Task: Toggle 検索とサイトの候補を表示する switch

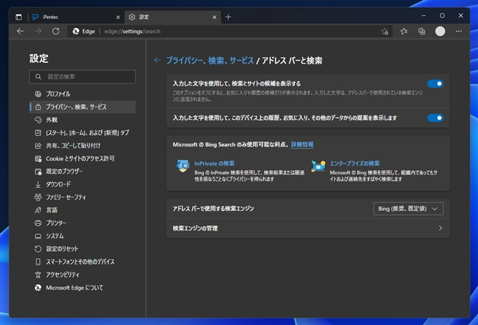Action: [435, 84]
